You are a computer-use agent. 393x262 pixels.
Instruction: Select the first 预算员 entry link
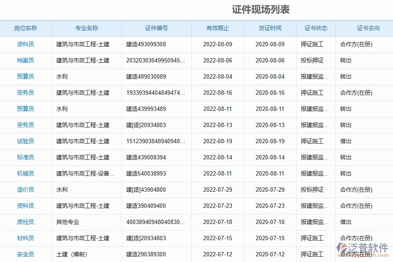pos(25,76)
